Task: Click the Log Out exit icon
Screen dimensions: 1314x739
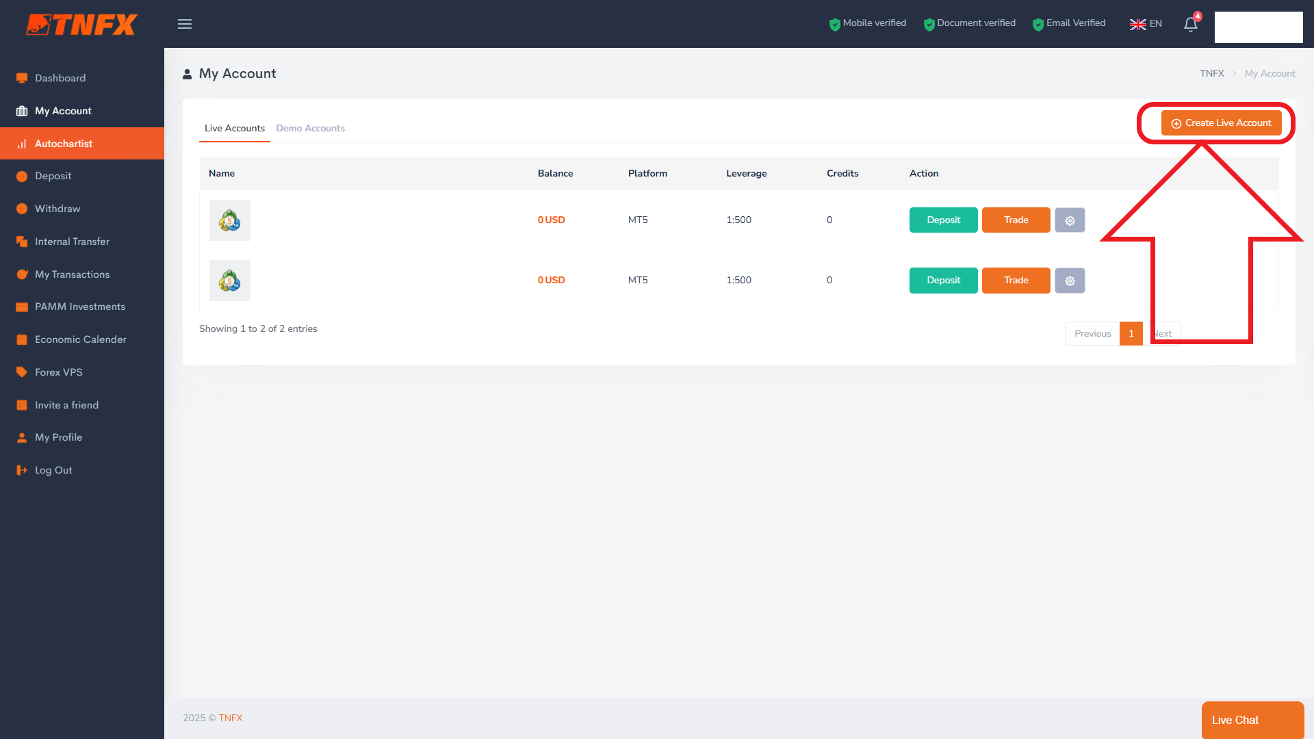Action: click(22, 470)
